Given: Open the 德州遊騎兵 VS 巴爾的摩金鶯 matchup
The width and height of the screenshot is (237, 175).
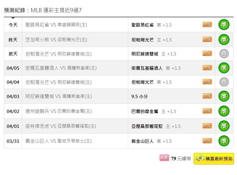Looking at the screenshot, I should (59, 111).
